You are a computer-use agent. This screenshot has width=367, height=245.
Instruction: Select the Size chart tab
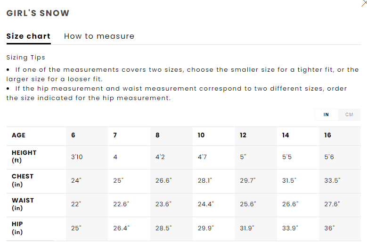tap(28, 36)
